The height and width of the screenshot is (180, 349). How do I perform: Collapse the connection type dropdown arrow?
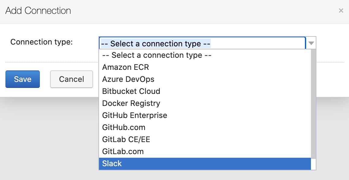311,43
